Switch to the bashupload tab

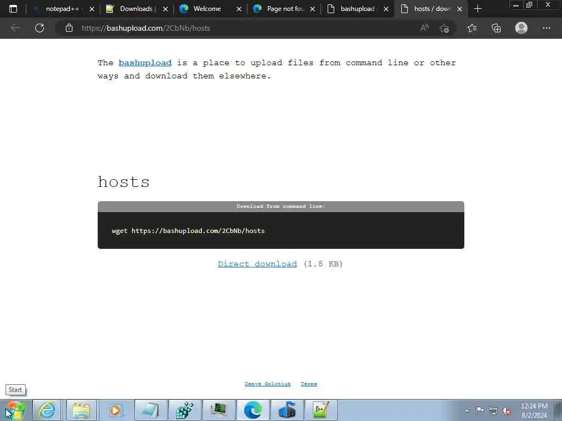click(357, 9)
